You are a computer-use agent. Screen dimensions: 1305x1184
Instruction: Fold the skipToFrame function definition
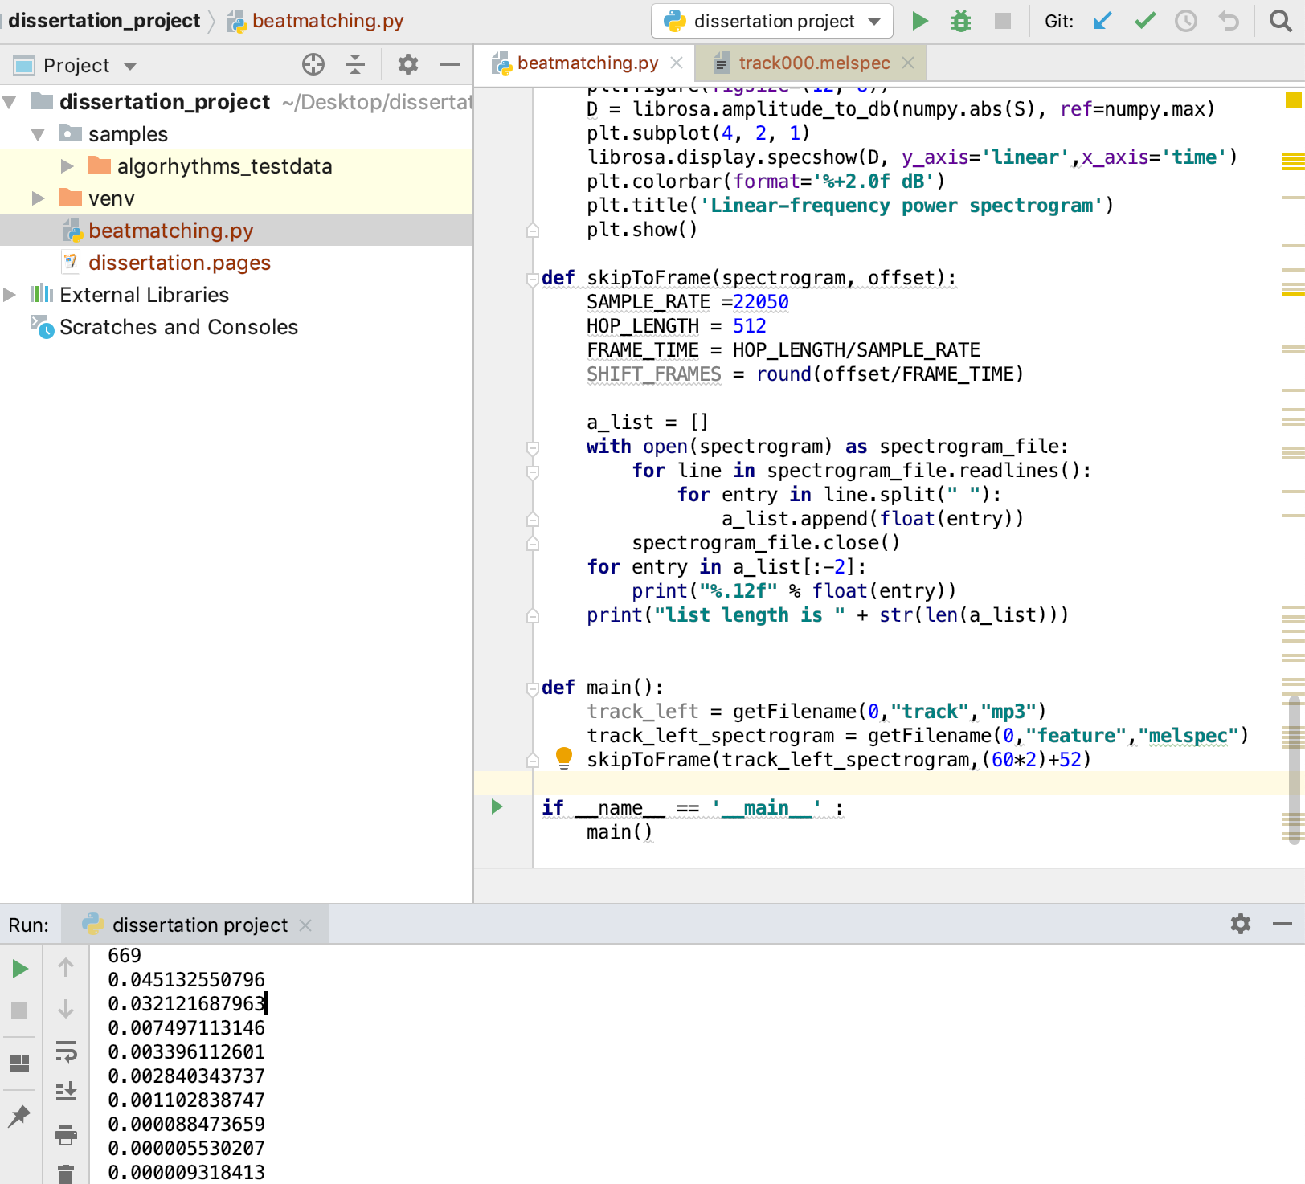tap(532, 279)
